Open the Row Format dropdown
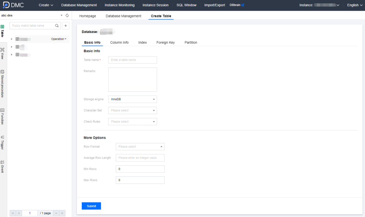The height and width of the screenshot is (217, 365). pos(140,147)
